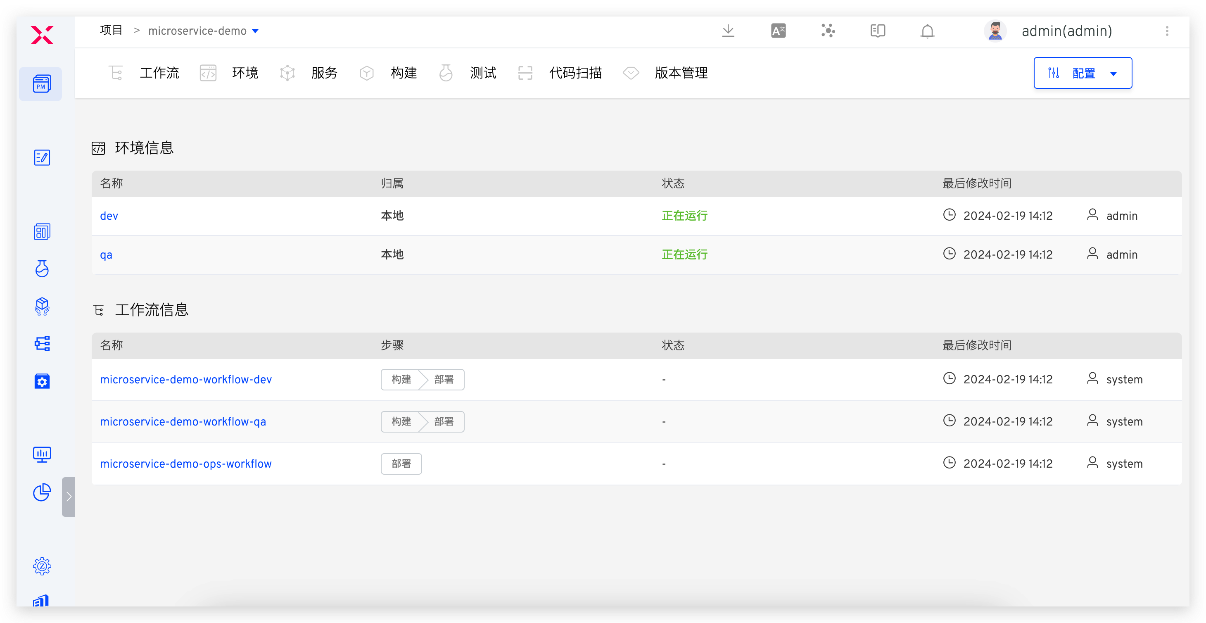
Task: Click 归属 column header
Action: [392, 183]
